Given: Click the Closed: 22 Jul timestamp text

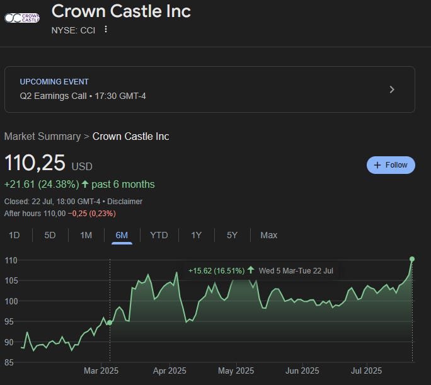Looking at the screenshot, I should (52, 202).
